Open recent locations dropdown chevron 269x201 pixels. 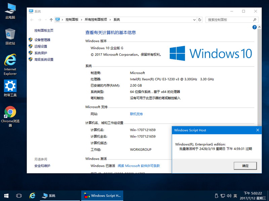pyautogui.click(x=46, y=20)
